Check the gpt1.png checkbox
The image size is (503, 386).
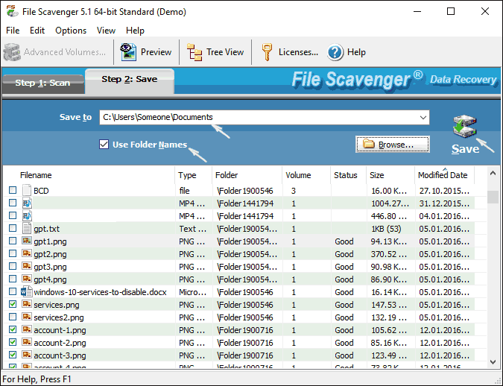coord(13,241)
